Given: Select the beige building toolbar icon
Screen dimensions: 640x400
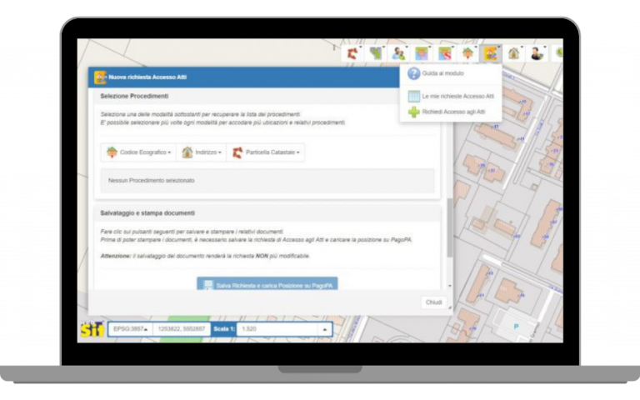Looking at the screenshot, I should tap(514, 53).
